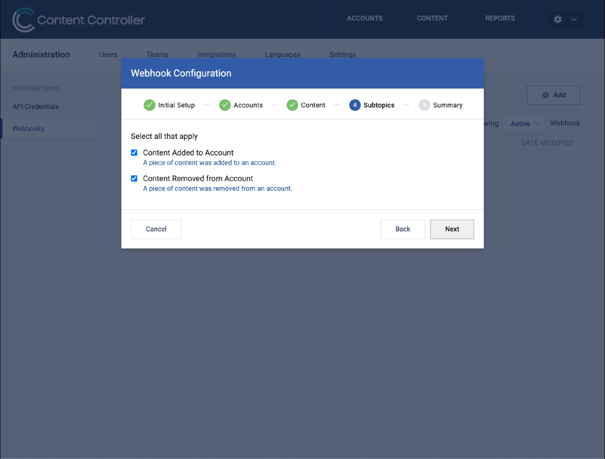
Task: Click the step 5 Summary circle
Action: (x=424, y=105)
